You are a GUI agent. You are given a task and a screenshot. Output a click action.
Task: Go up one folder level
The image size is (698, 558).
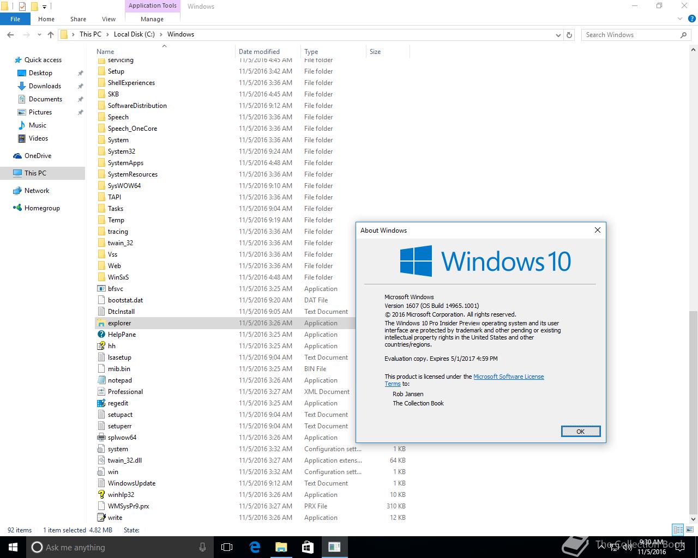pyautogui.click(x=51, y=35)
